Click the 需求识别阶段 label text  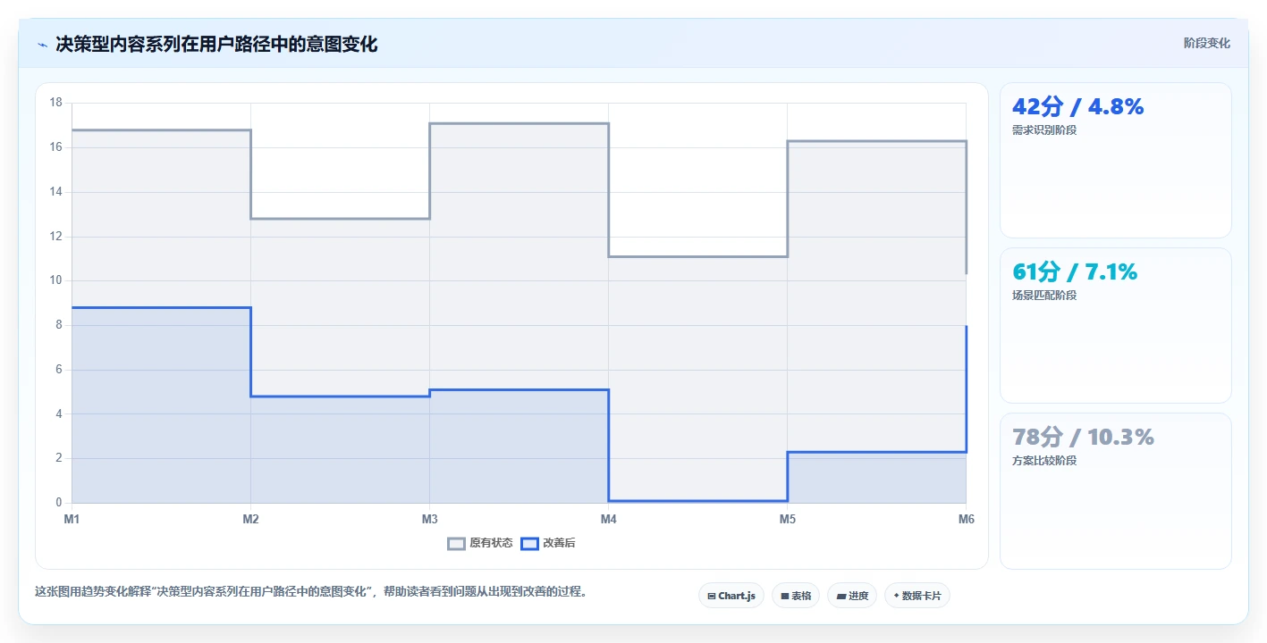[1044, 130]
